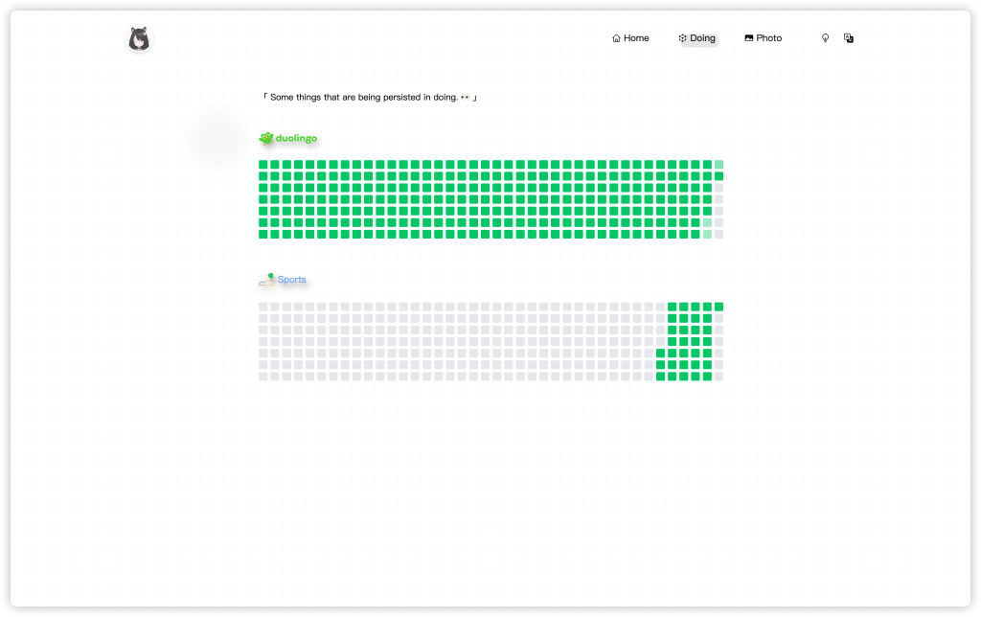The height and width of the screenshot is (617, 981).
Task: Click the cat-ear avatar logo
Action: tap(139, 39)
